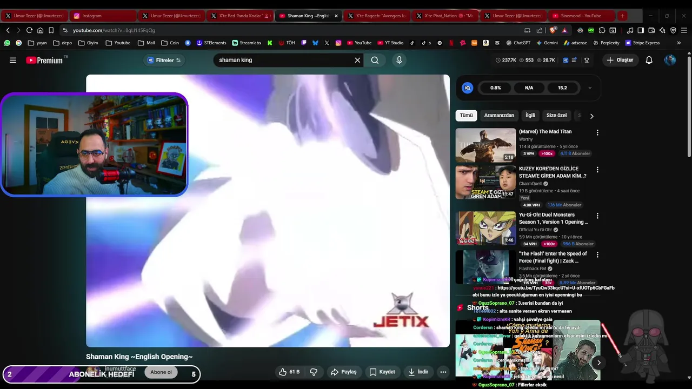Show more filter chips arrow

pyautogui.click(x=591, y=116)
